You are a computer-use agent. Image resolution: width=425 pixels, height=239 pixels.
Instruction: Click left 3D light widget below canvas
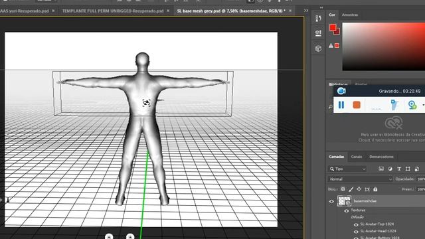tap(109, 236)
